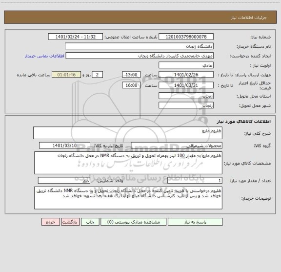Image resolution: width=281 pixels, height=272 pixels.
Task: Click price validity date 1401/03/31
Action: tap(186, 85)
